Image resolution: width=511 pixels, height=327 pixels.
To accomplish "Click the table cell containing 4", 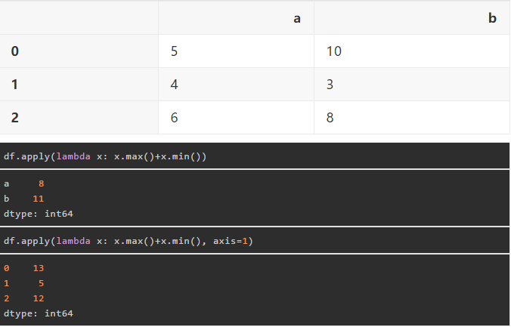I will (x=175, y=85).
